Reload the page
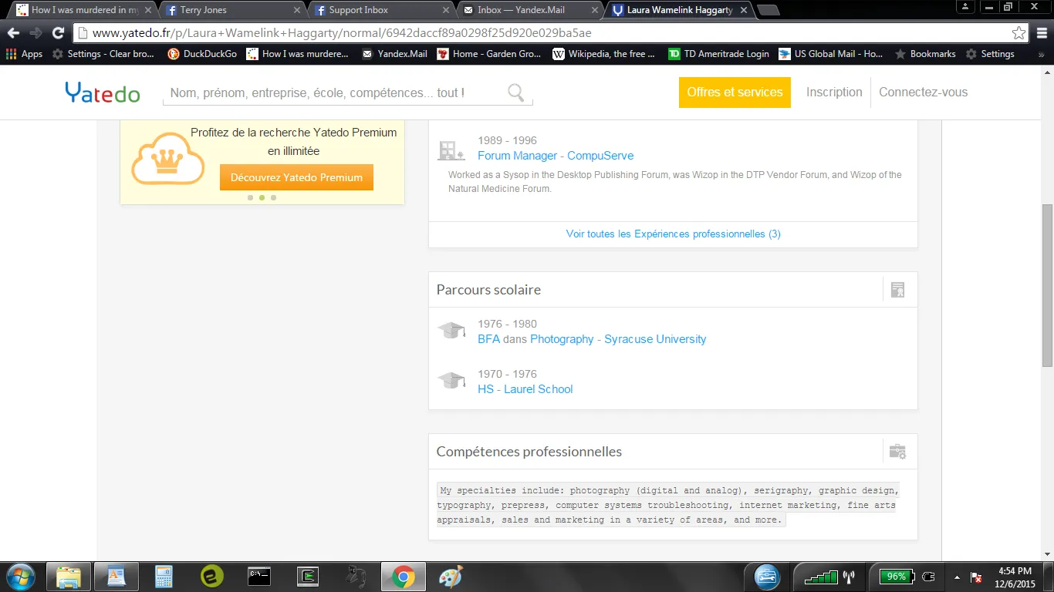 58,33
